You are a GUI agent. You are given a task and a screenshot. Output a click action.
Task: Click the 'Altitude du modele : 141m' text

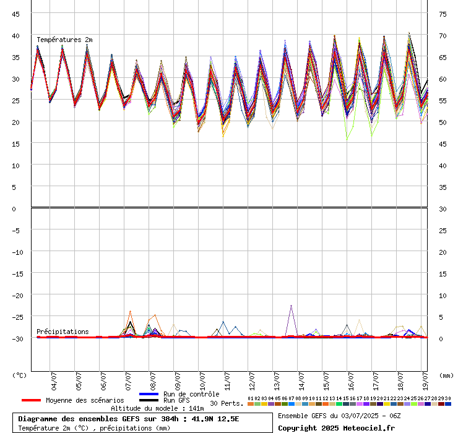(157, 408)
